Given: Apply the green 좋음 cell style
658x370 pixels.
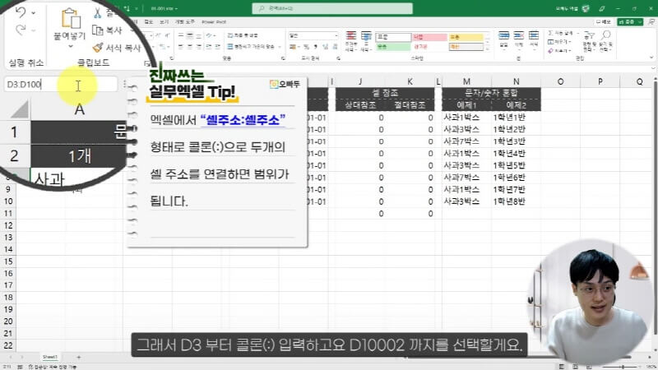Looking at the screenshot, I should (x=393, y=47).
